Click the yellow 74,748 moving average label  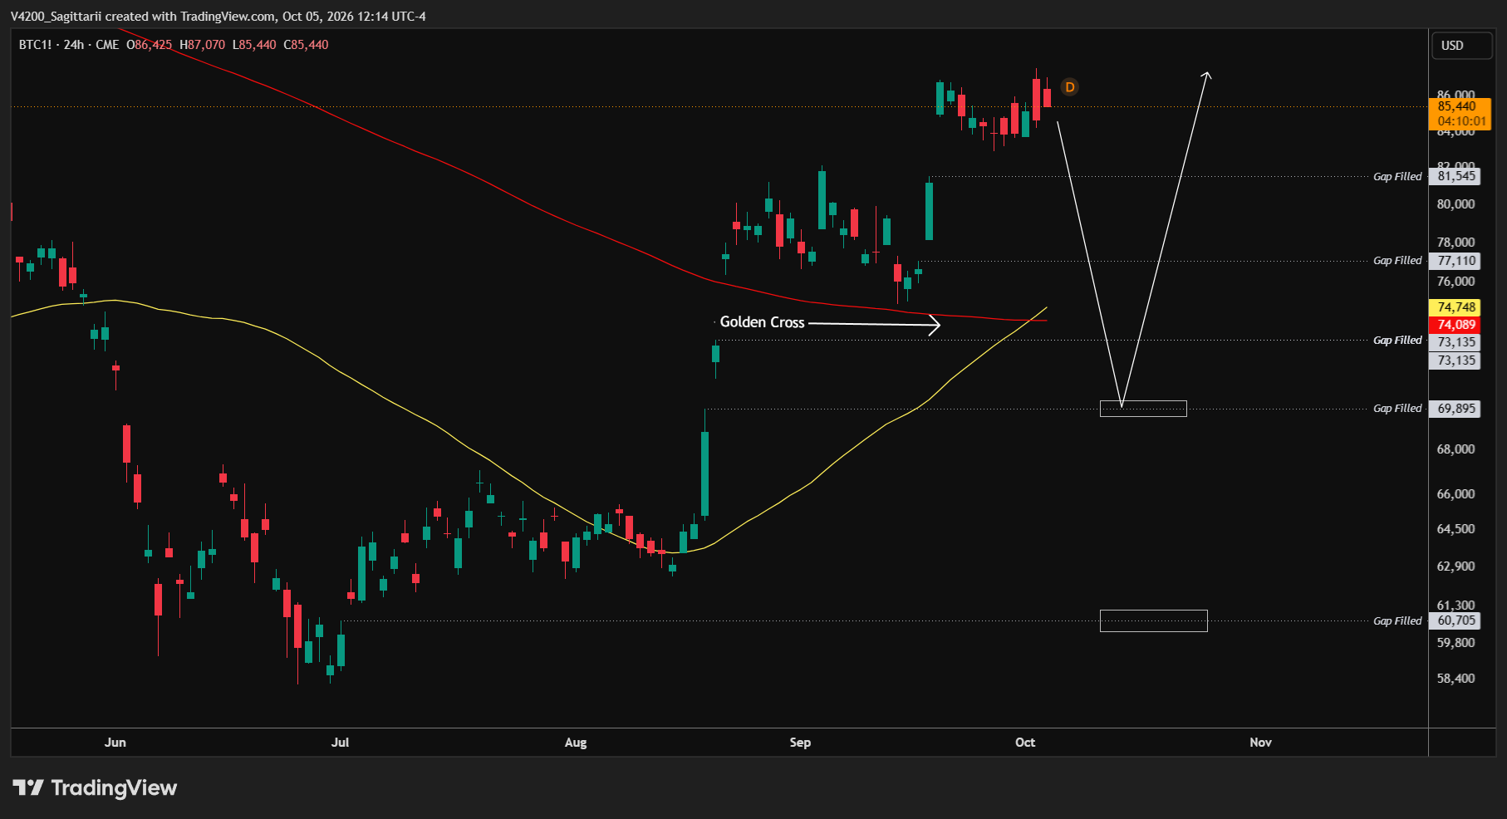1456,307
